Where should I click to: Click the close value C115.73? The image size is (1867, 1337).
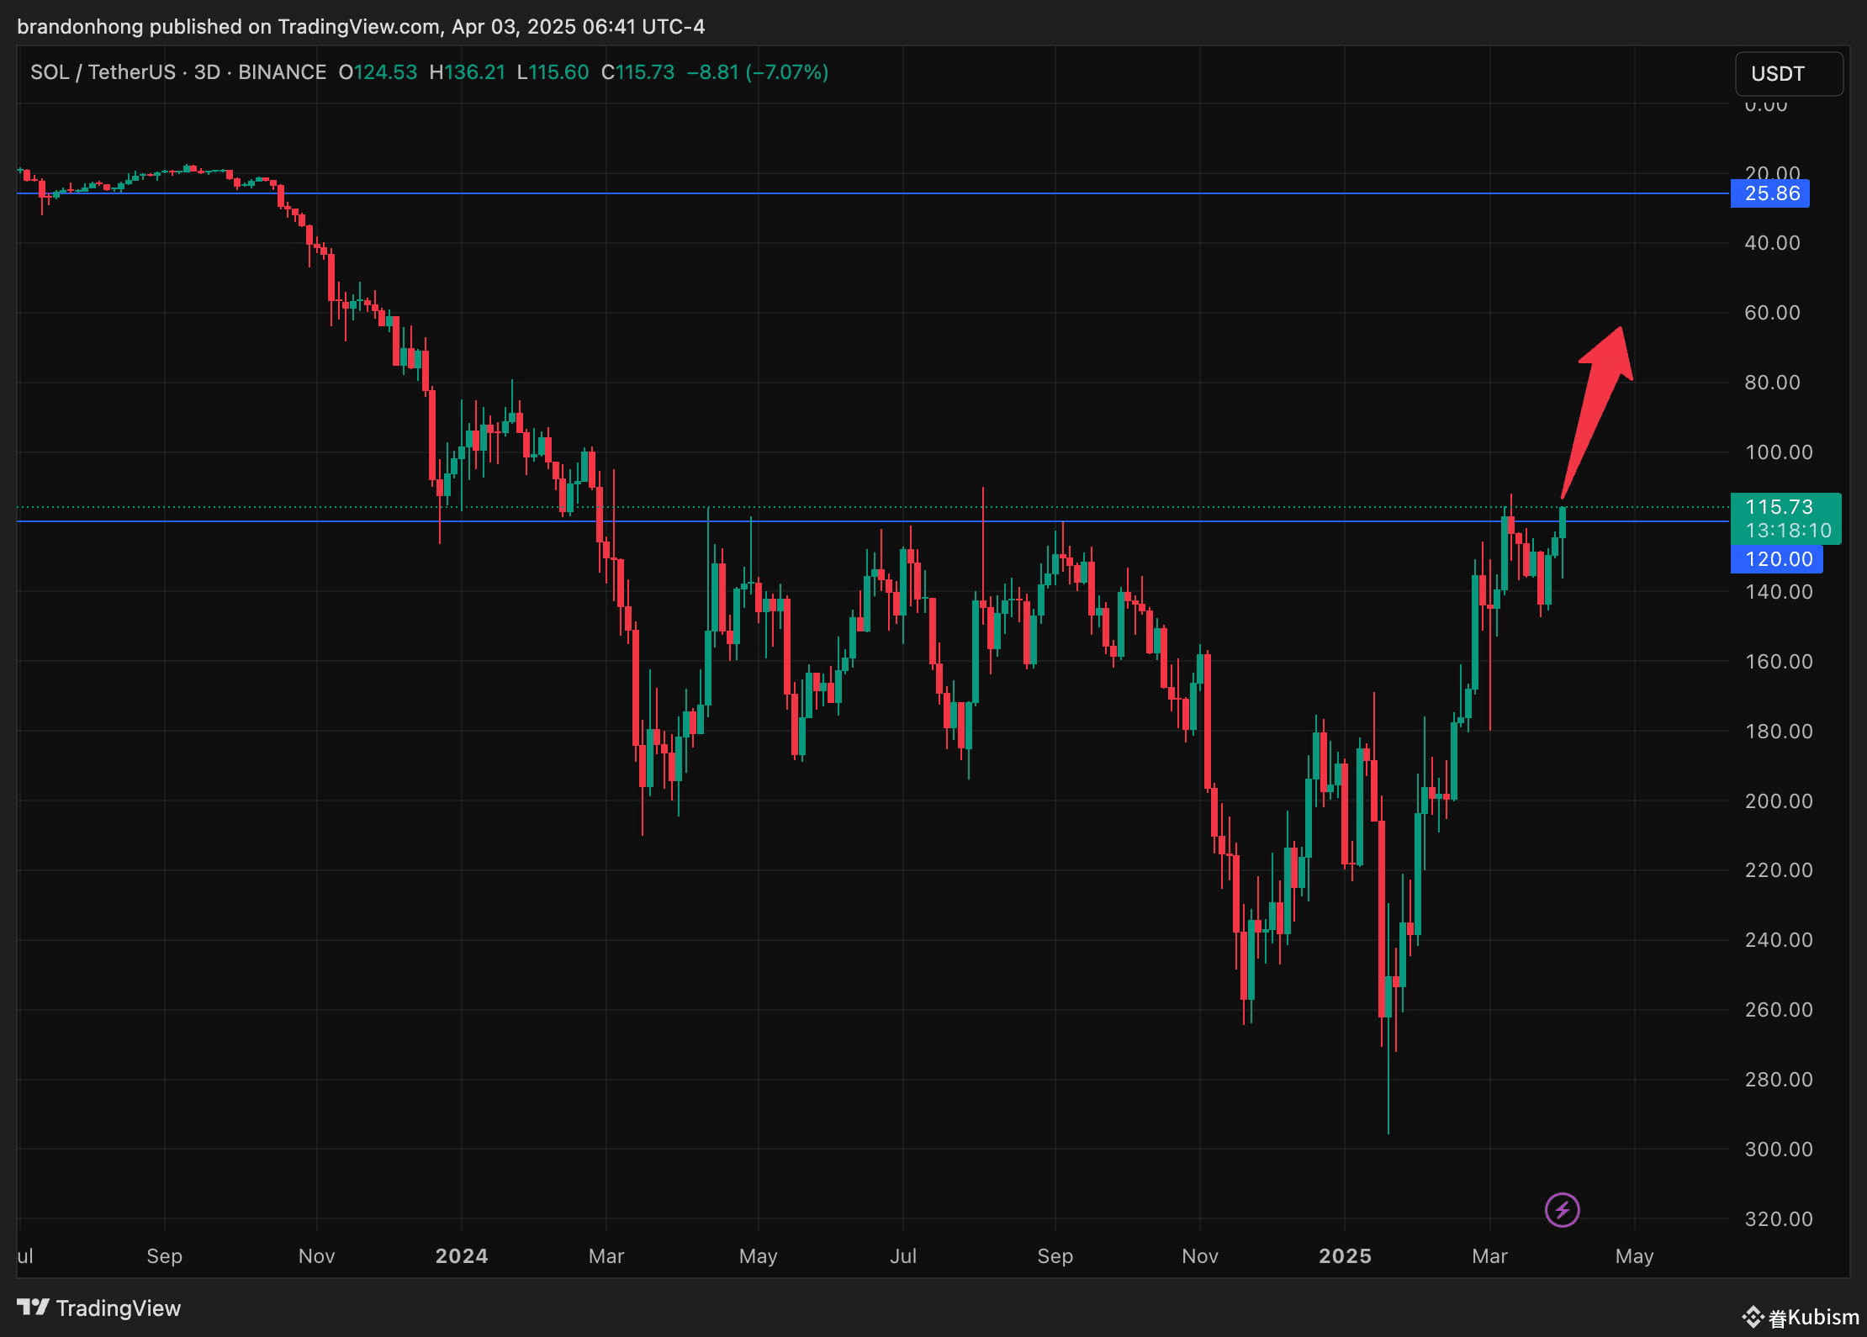(x=637, y=72)
